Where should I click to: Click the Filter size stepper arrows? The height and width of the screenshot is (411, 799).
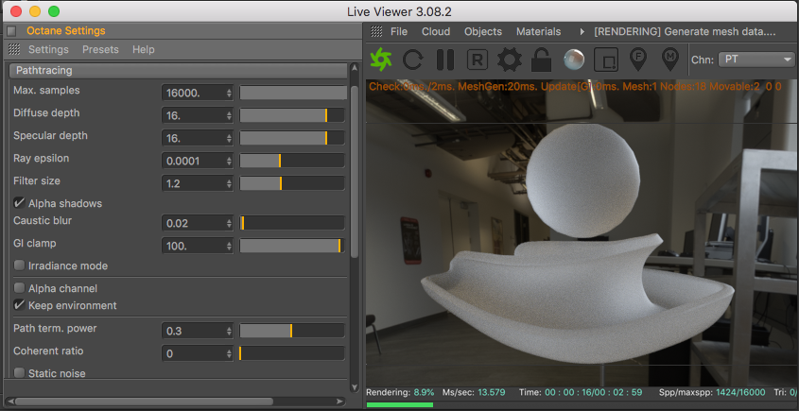(230, 183)
